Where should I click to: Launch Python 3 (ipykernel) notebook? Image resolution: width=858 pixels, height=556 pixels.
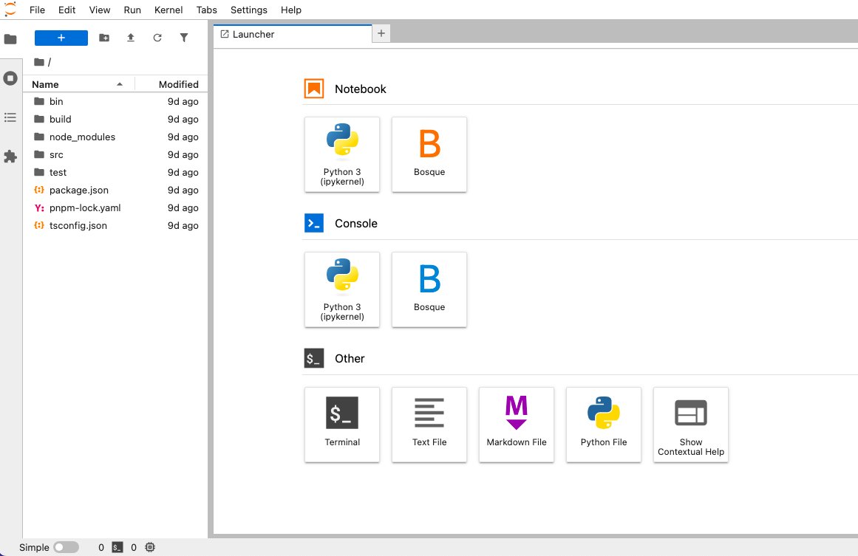coord(342,155)
